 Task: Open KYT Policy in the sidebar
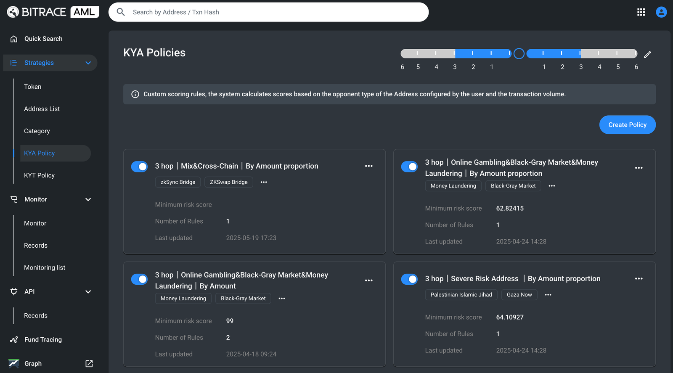tap(39, 175)
